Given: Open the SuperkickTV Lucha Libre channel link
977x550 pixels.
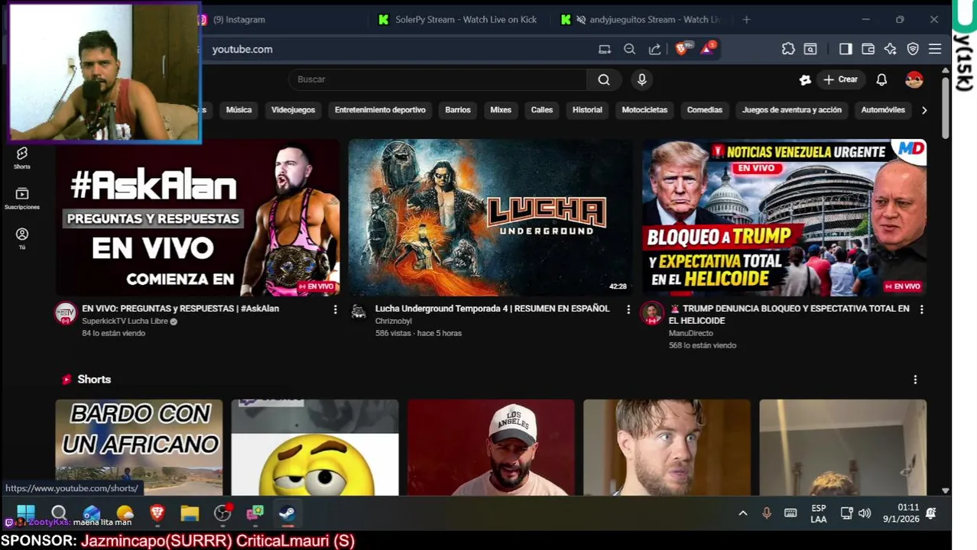Looking at the screenshot, I should (x=125, y=322).
